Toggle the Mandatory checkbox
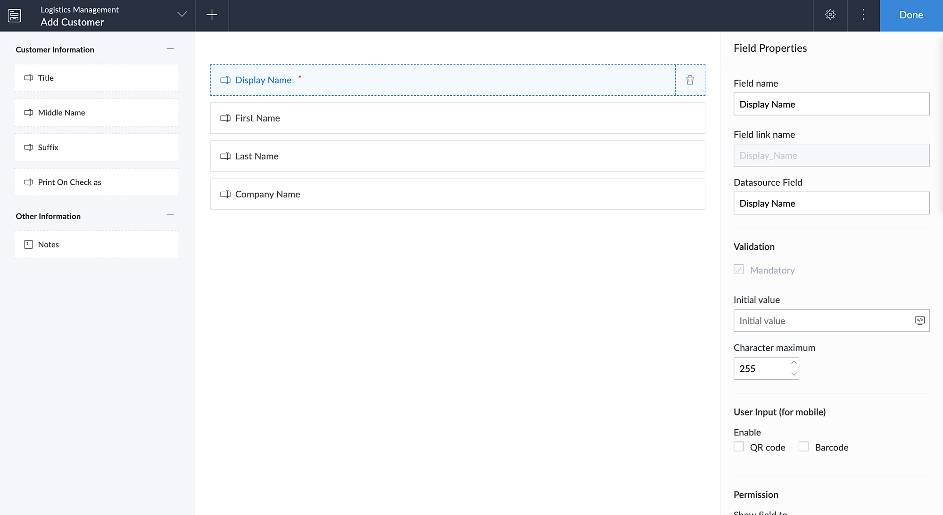The image size is (943, 515). pyautogui.click(x=739, y=270)
